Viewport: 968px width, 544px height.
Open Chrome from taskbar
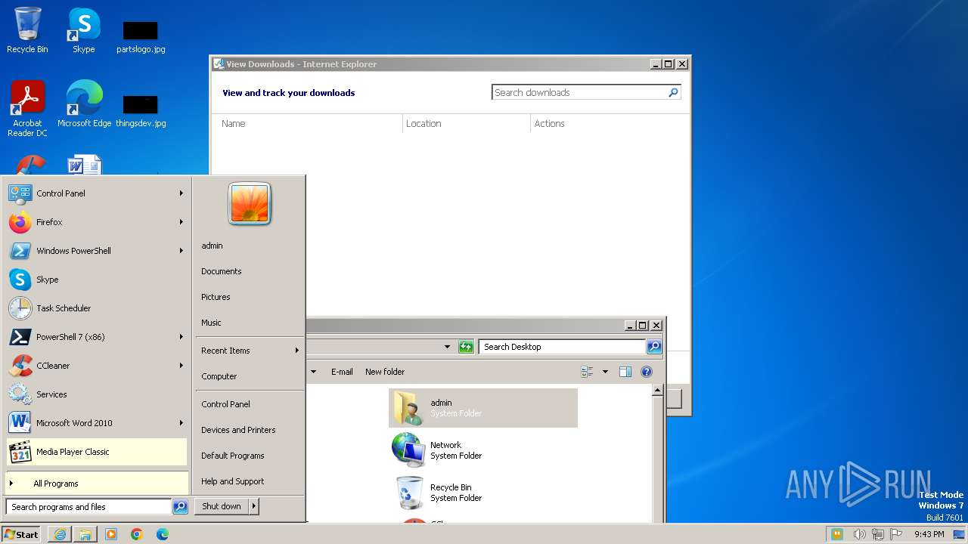137,534
